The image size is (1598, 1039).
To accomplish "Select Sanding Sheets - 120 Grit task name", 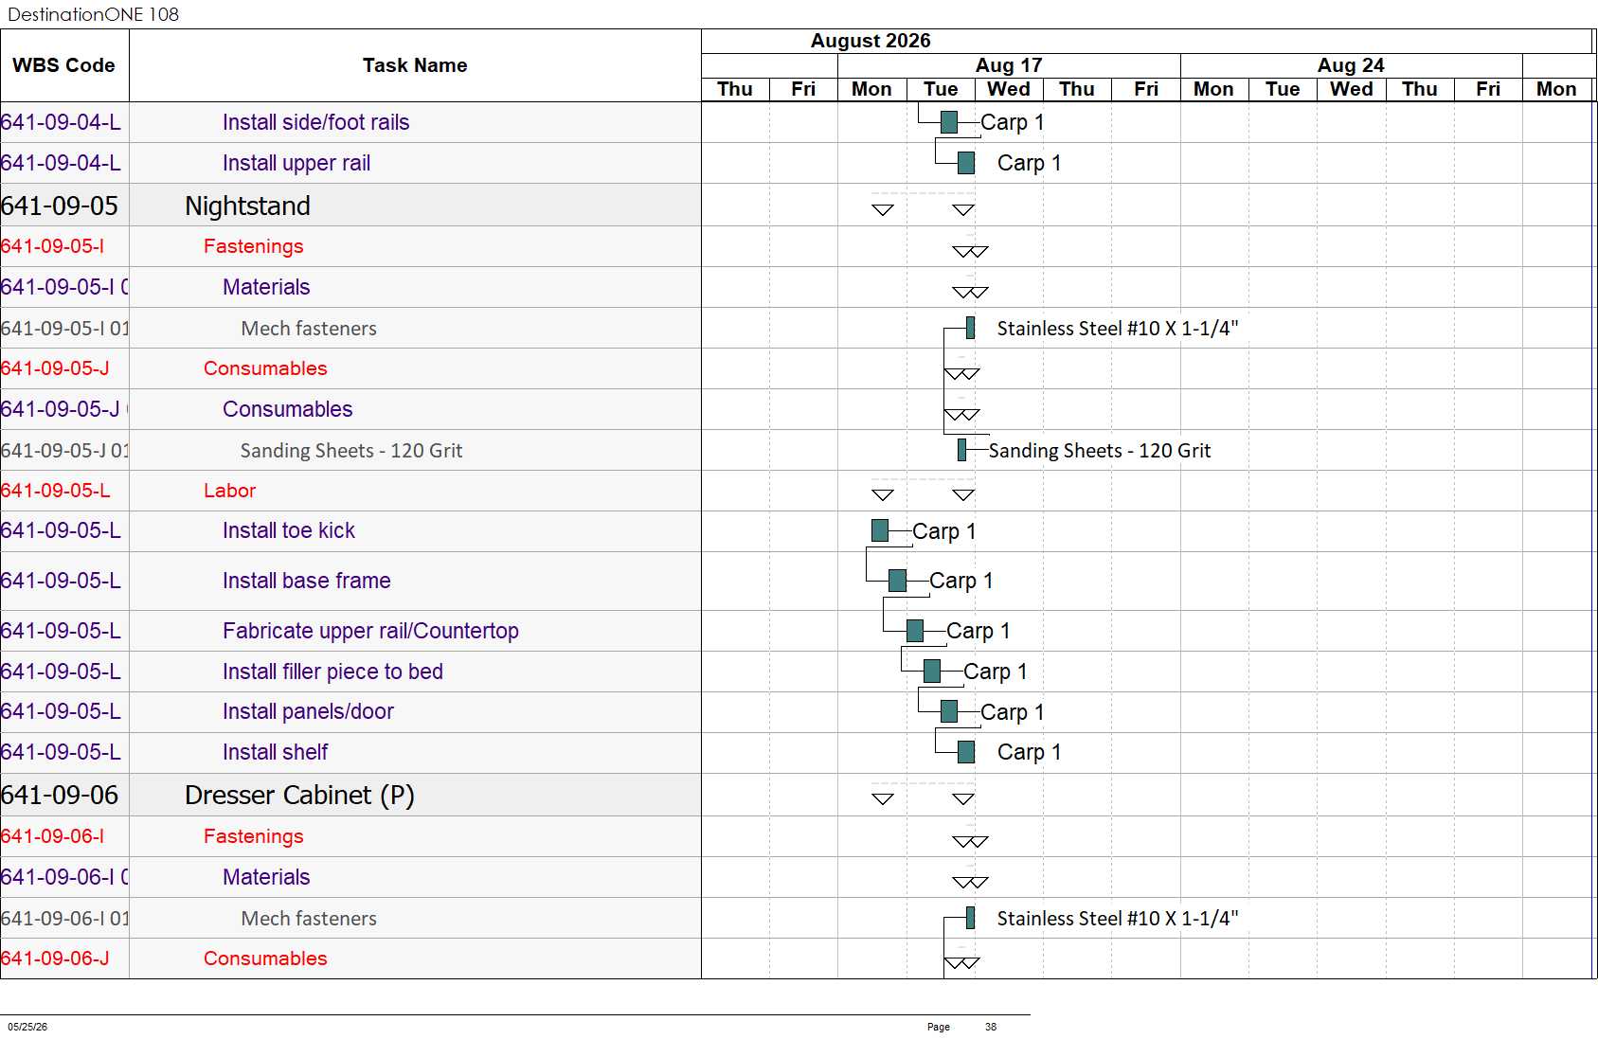I will 351,450.
